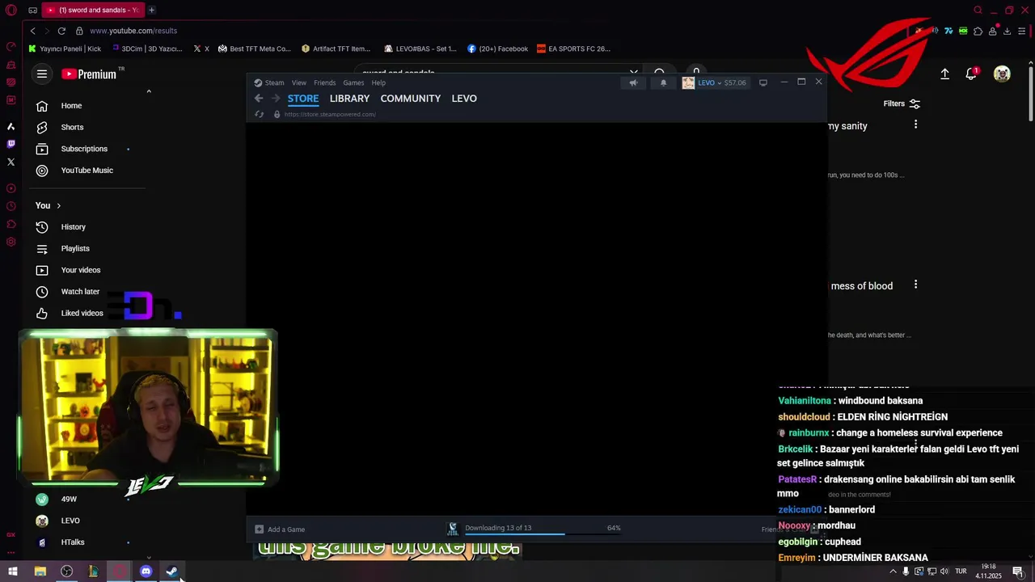Open Steam's Friends menu
This screenshot has height=582, width=1035.
[324, 82]
